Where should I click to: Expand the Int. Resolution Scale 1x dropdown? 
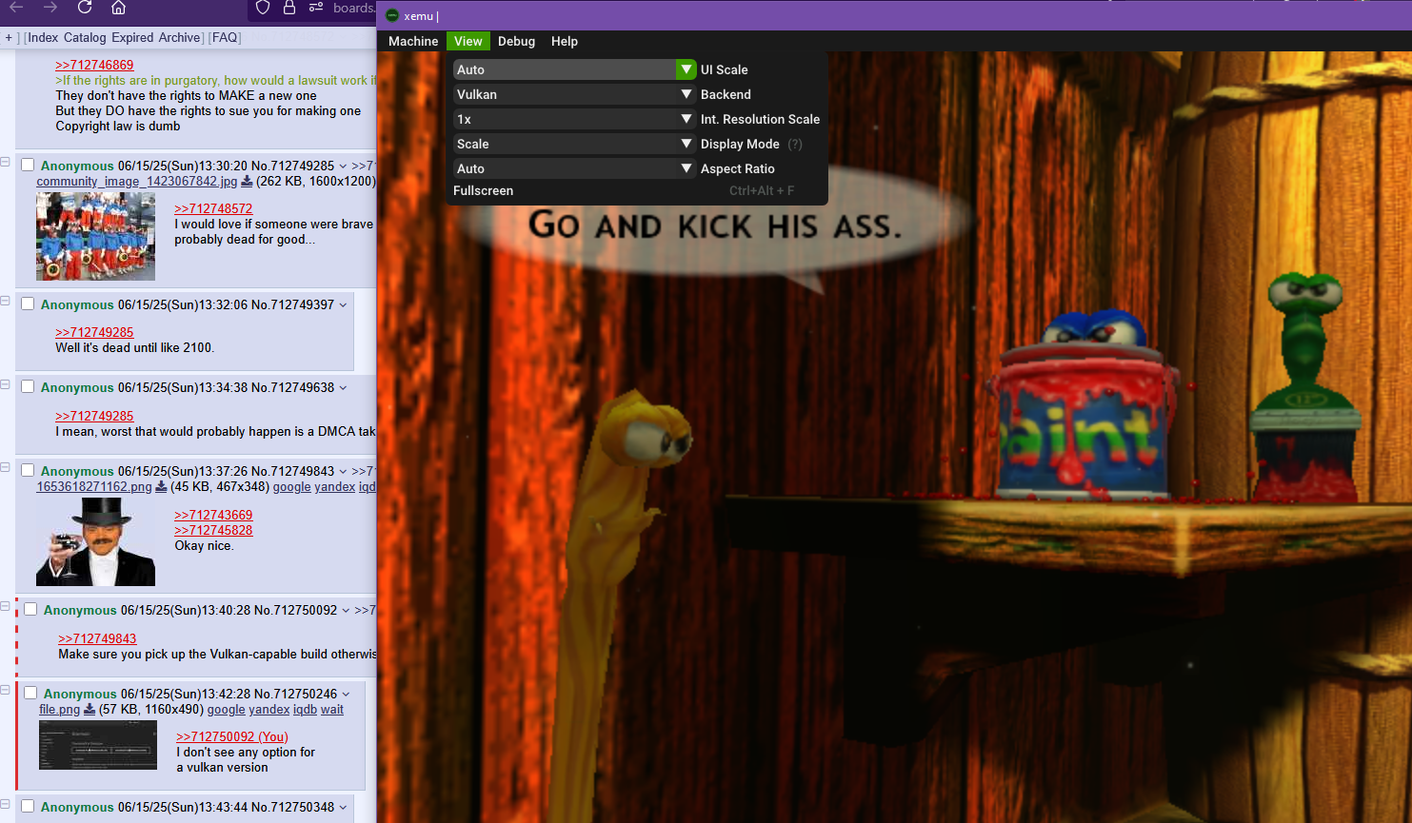pyautogui.click(x=574, y=119)
